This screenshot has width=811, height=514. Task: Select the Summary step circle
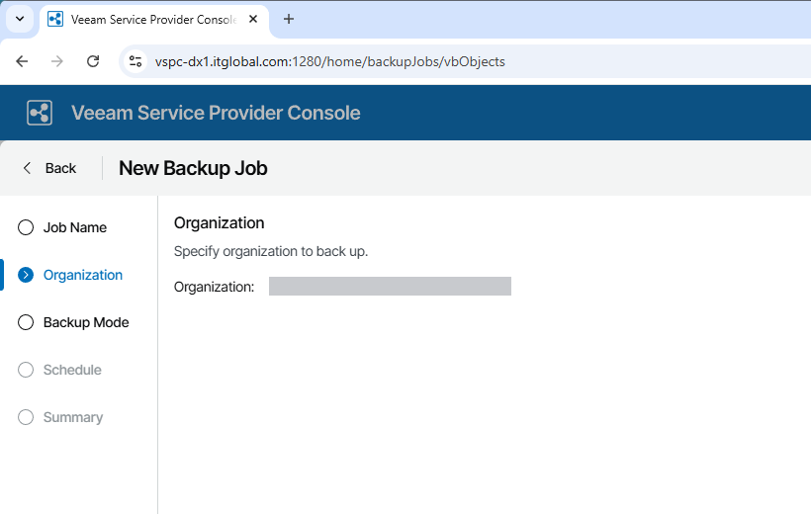click(x=26, y=417)
